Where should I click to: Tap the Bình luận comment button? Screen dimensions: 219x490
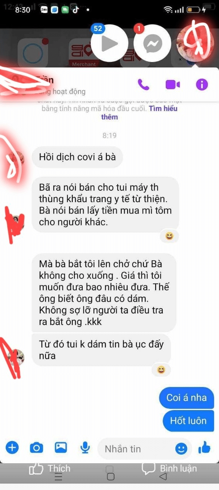pos(169,469)
